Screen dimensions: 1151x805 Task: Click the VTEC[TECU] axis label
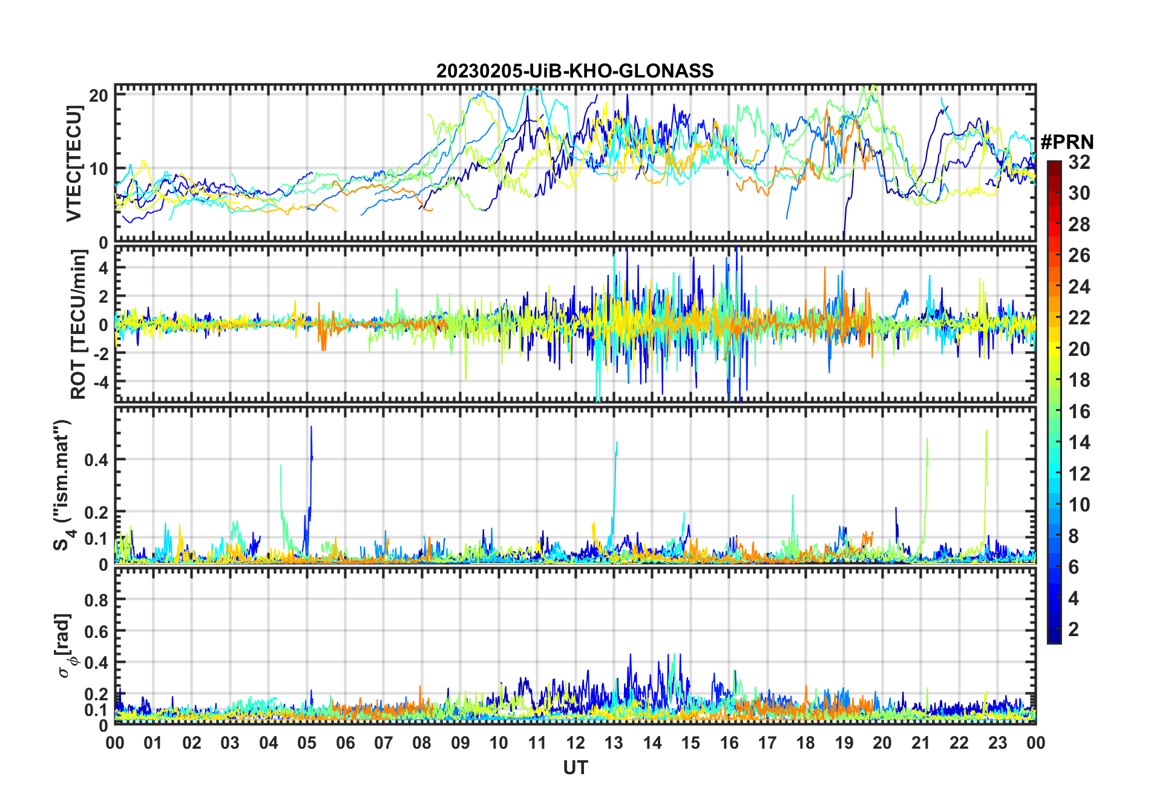(x=74, y=163)
